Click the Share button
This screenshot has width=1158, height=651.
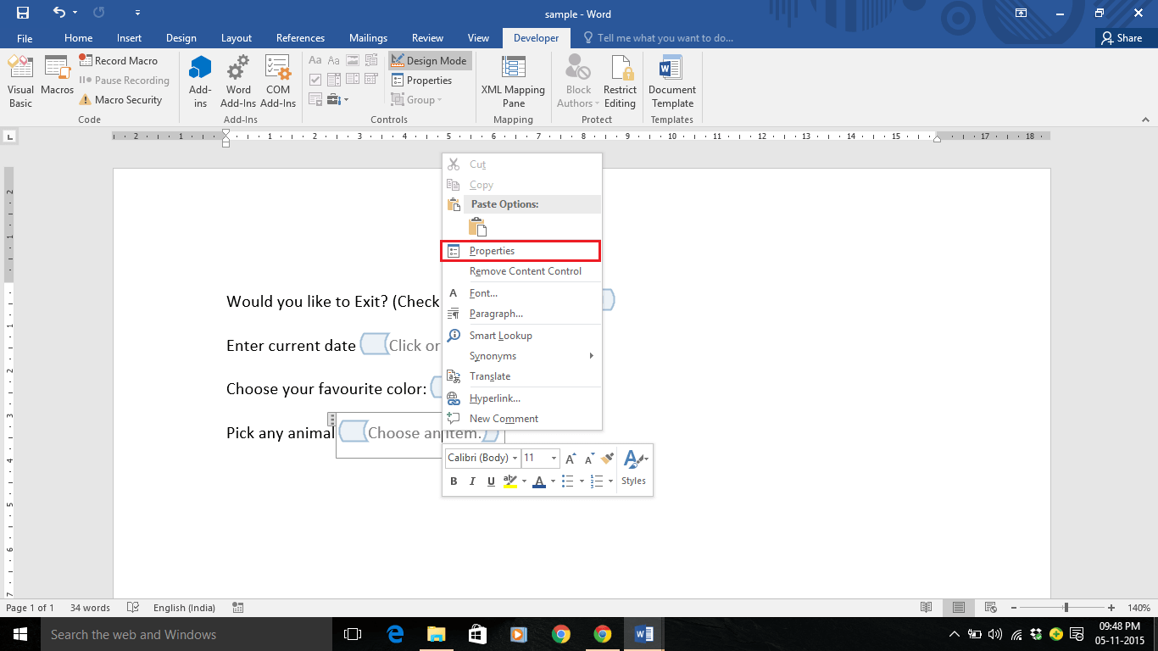pos(1122,38)
